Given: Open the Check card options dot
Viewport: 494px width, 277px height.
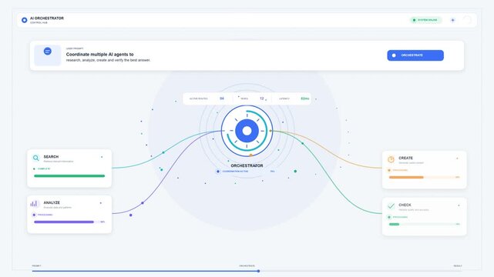Looking at the screenshot, I should pos(459,205).
